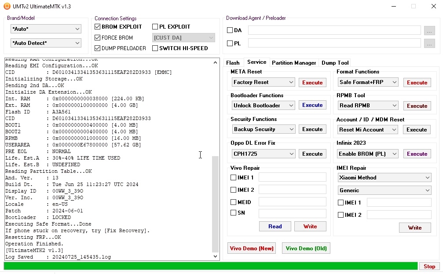The image size is (443, 274).
Task: Open the Dump Tool tab
Action: pos(335,63)
